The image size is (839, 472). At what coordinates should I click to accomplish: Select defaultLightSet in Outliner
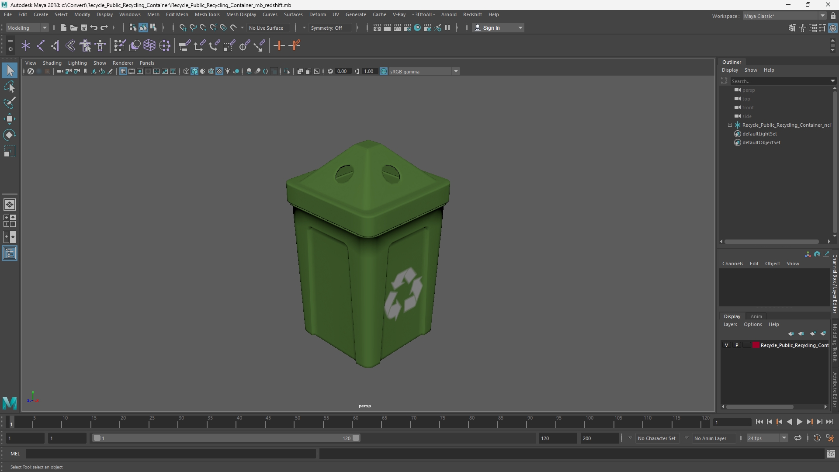point(759,134)
